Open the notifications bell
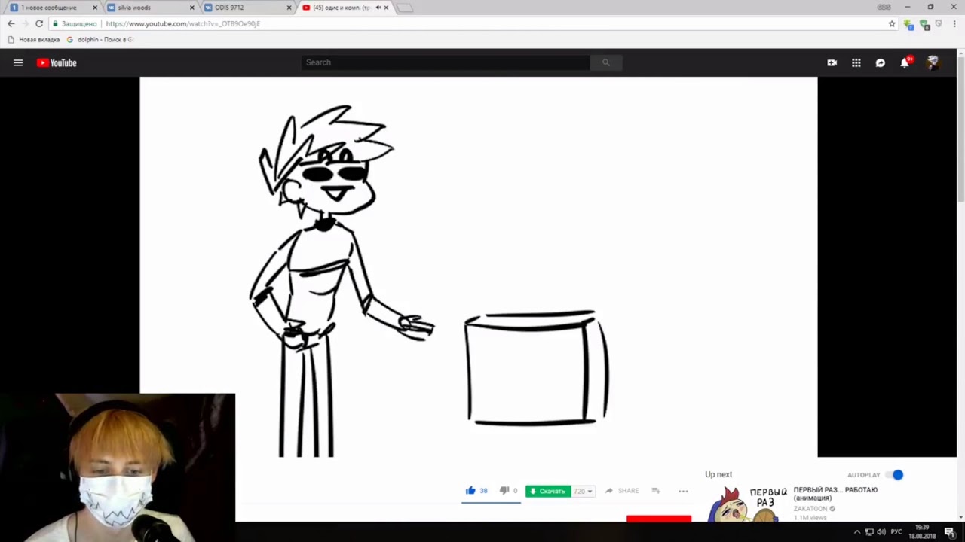 coord(905,62)
